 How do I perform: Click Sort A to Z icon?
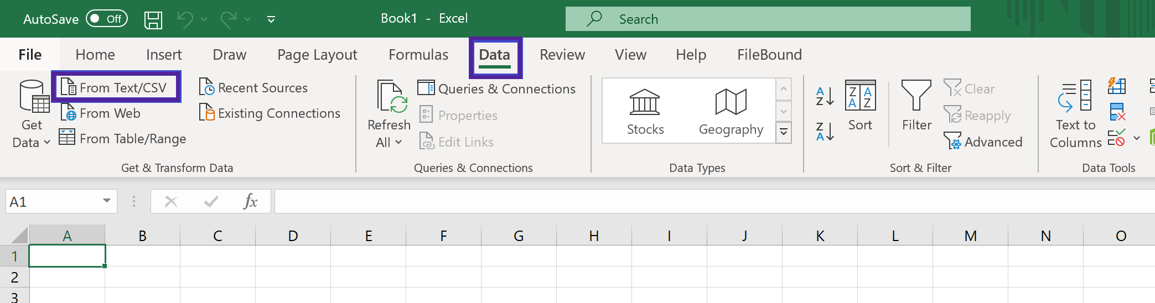coord(825,96)
